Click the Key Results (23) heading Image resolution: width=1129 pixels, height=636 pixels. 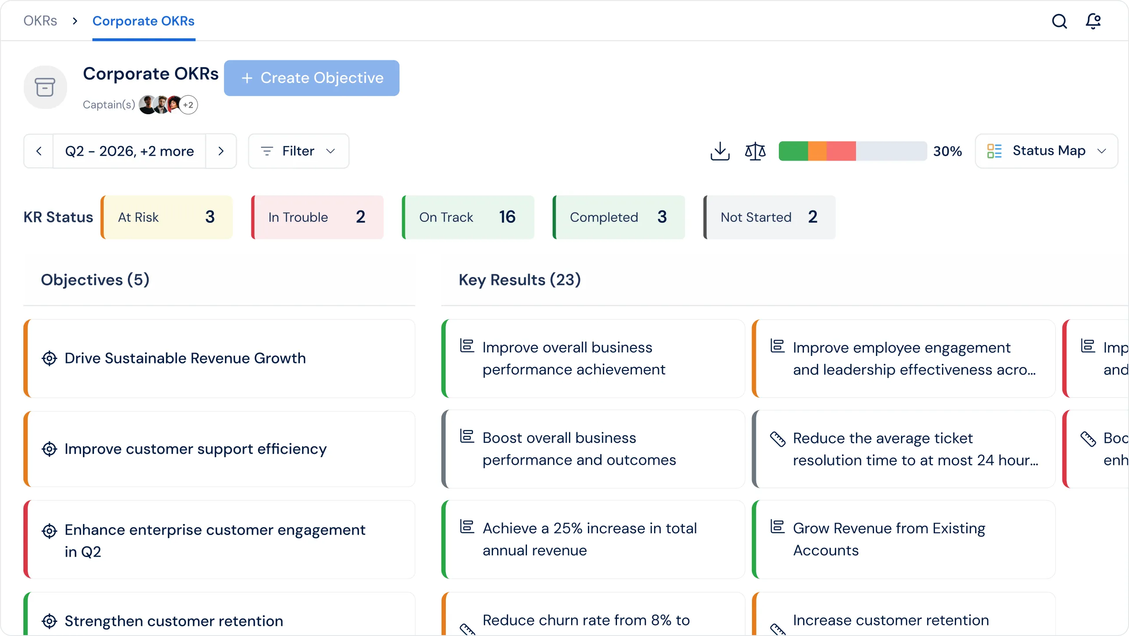[520, 280]
